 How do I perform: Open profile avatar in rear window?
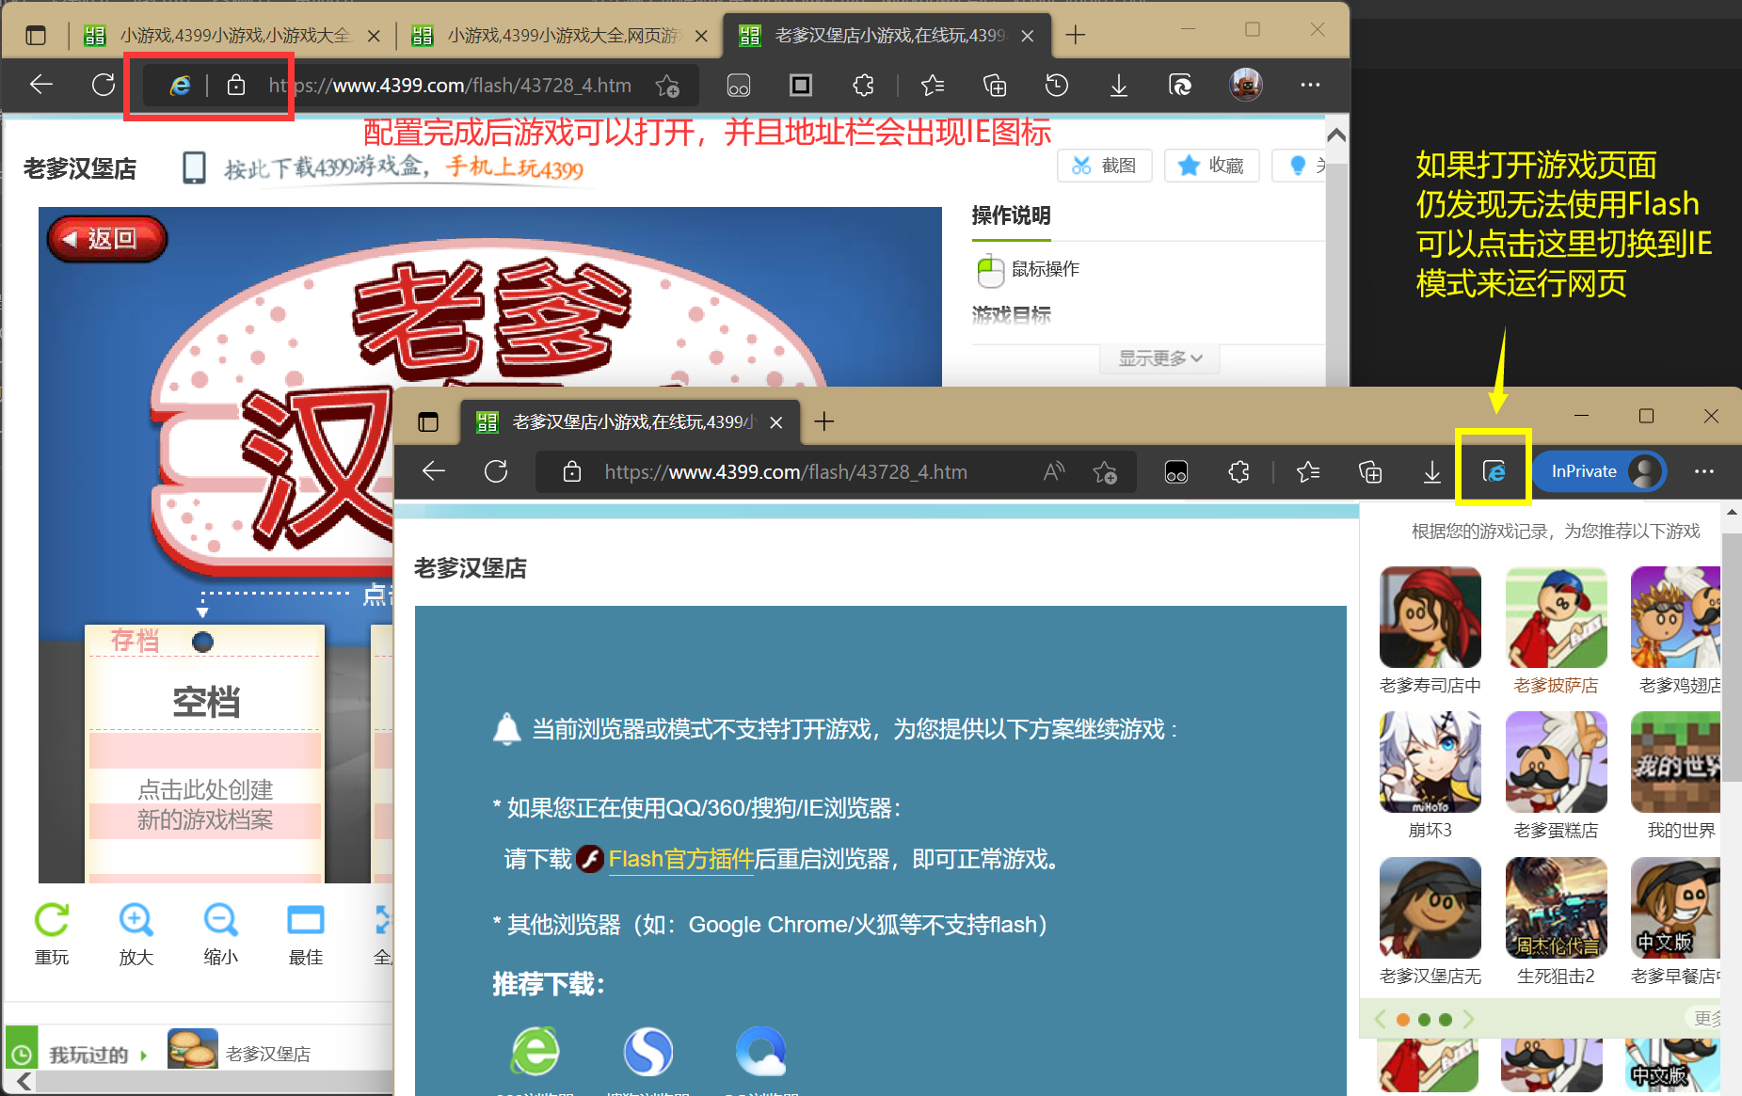[x=1246, y=85]
